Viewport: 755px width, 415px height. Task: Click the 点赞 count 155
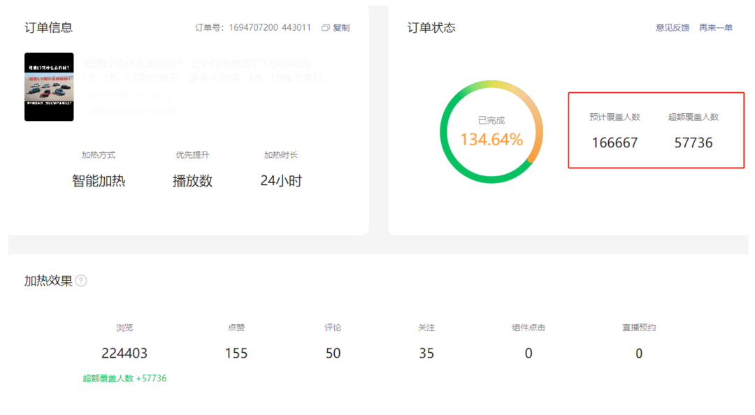coord(236,354)
